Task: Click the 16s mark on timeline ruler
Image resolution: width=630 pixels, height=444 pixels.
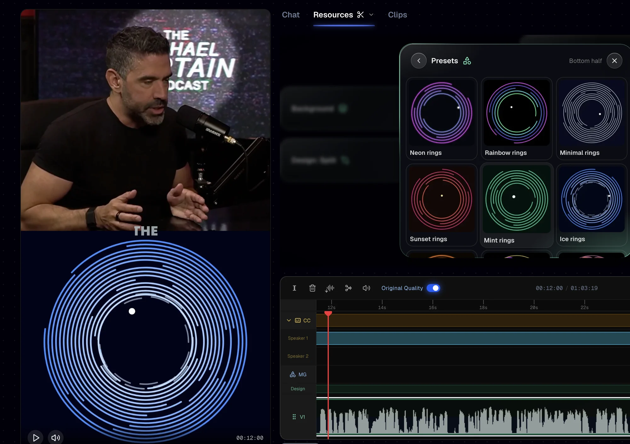Action: click(432, 307)
